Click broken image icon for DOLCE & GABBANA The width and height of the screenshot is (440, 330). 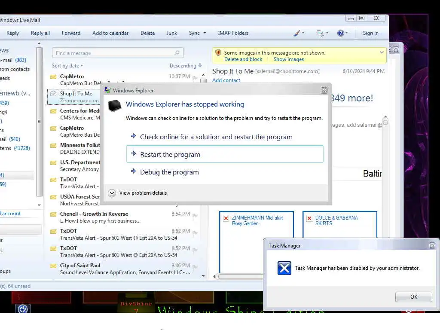tap(309, 218)
